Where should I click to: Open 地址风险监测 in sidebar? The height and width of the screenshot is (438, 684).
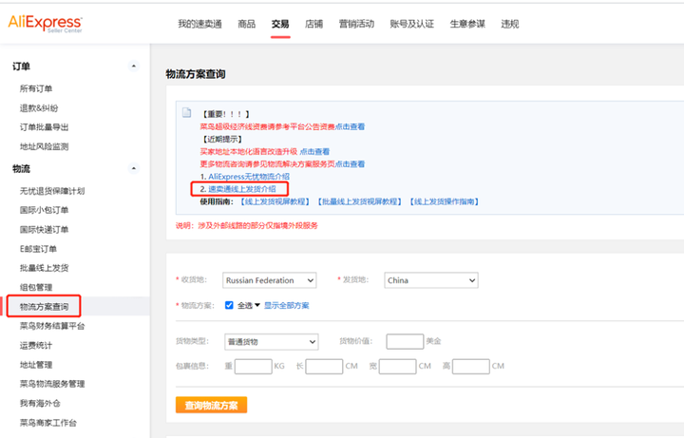tap(44, 146)
